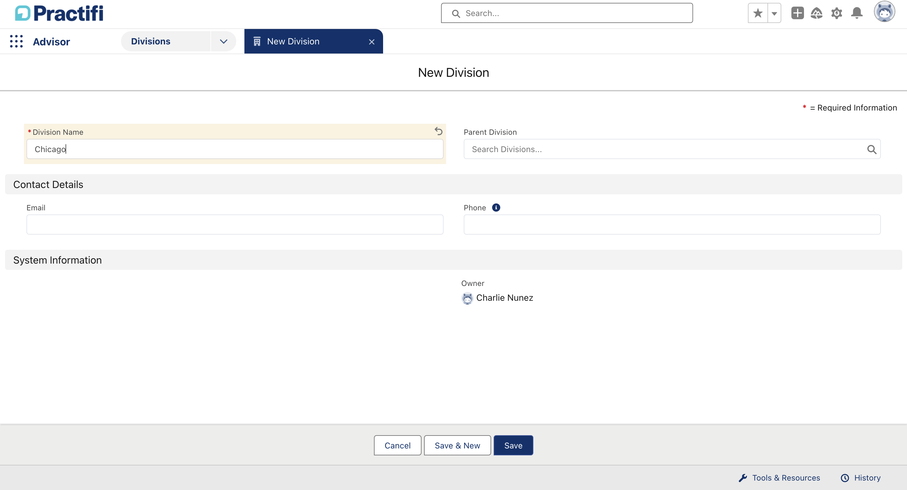This screenshot has height=490, width=907.
Task: Open the favorites list dropdown arrow
Action: 774,13
